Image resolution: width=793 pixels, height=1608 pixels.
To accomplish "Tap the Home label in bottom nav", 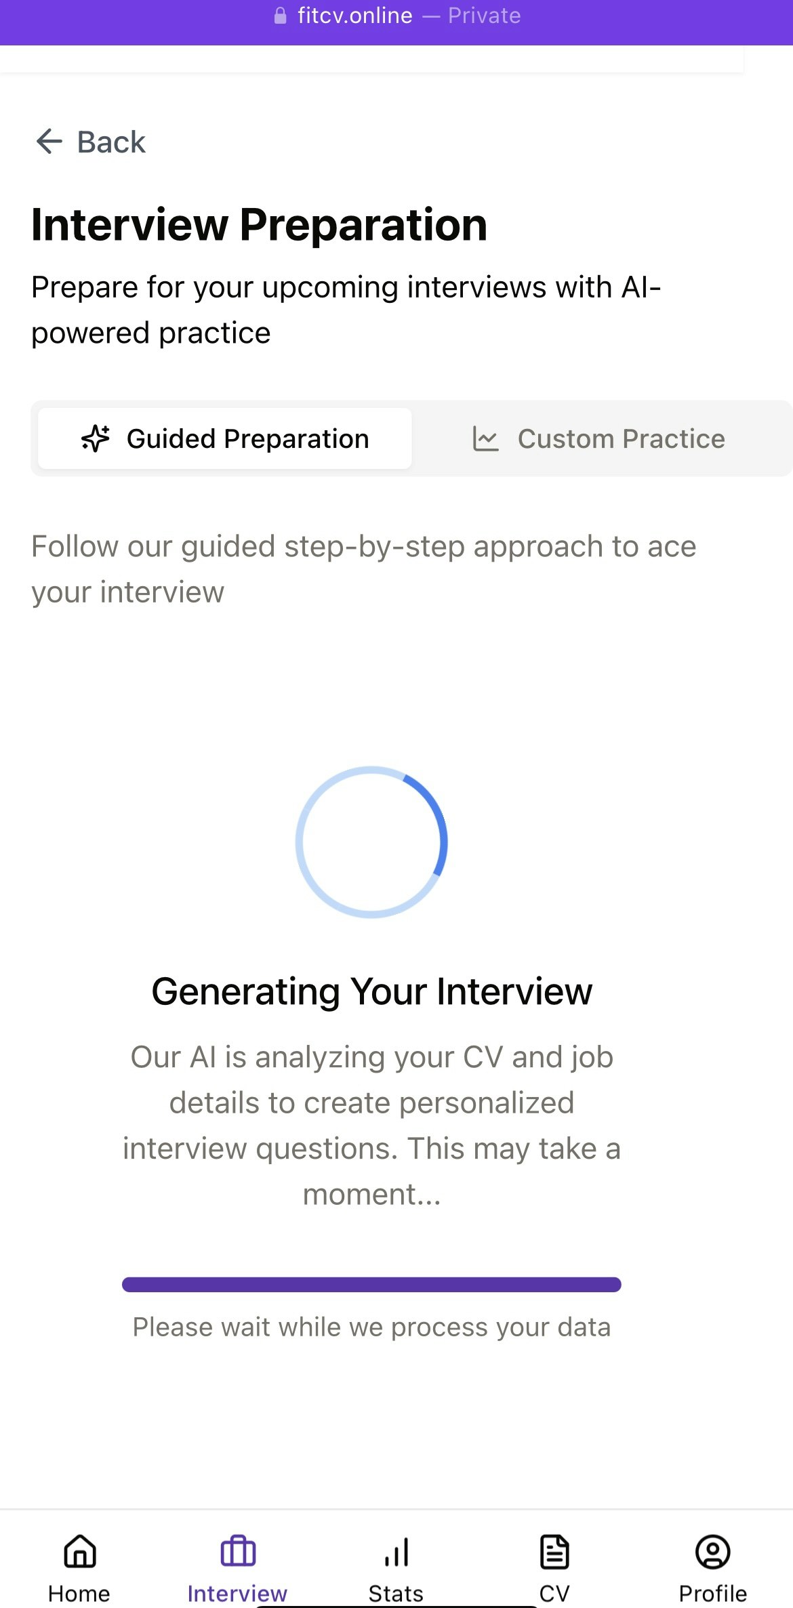I will click(x=79, y=1593).
